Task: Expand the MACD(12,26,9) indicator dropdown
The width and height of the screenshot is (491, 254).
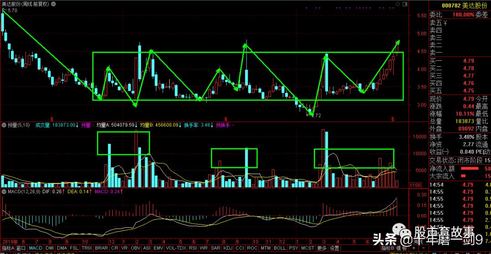Action: 4,191
